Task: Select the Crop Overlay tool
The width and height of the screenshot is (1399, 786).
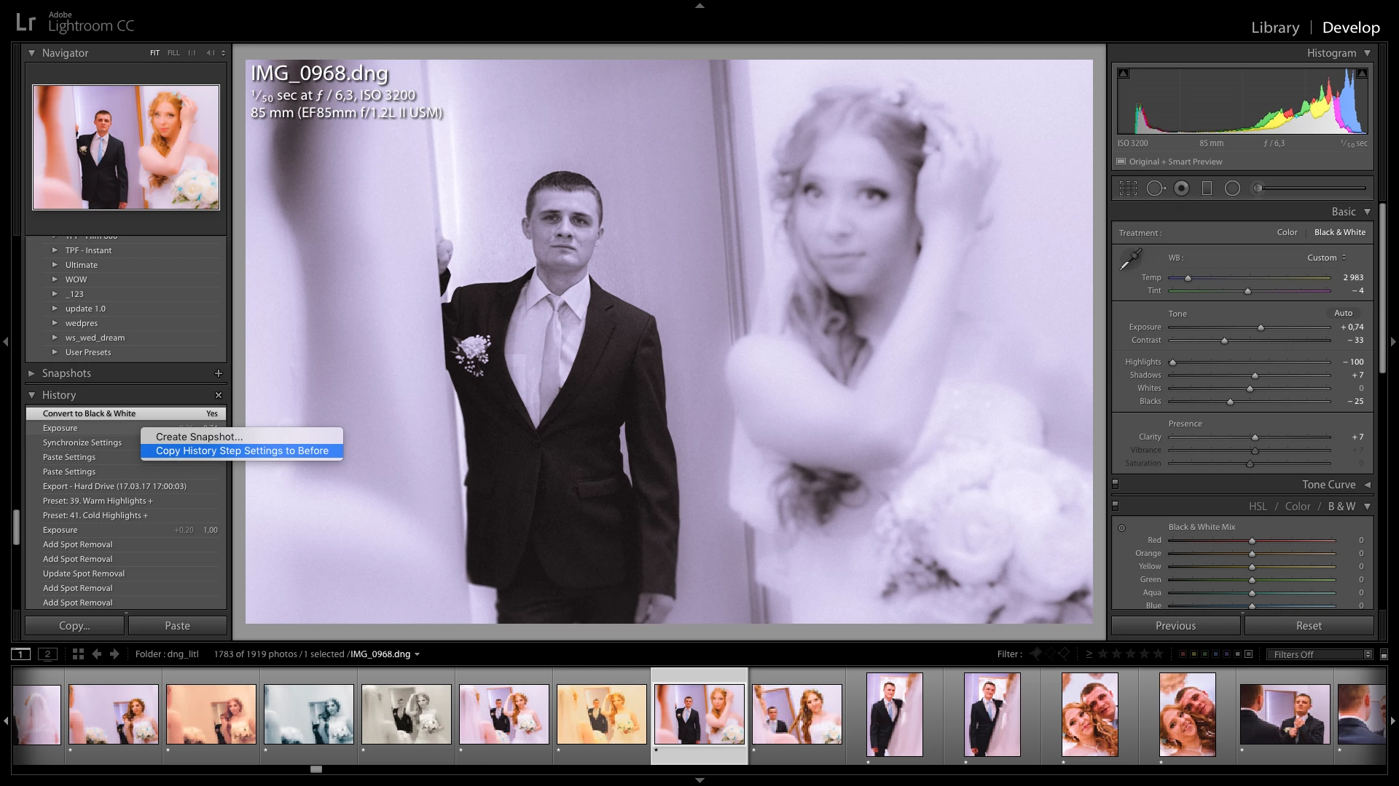Action: pos(1128,188)
